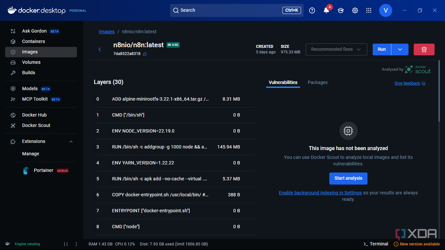Screen dimensions: 445x250
Task: Click the Portainer extension icon
Action: 26,170
